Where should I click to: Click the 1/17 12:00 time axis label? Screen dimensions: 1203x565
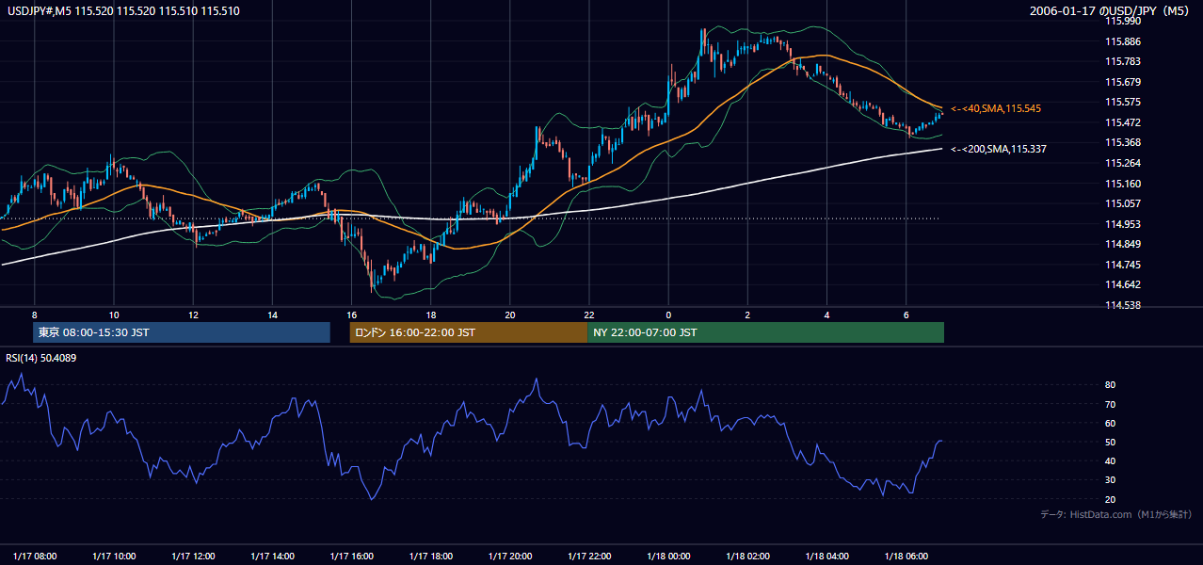(193, 556)
